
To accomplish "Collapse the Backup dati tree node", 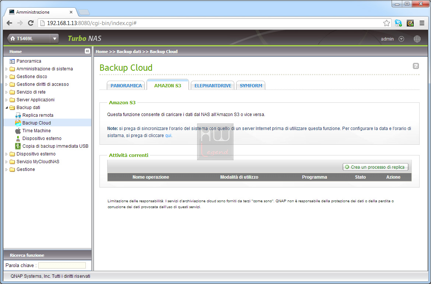I will click(7, 108).
